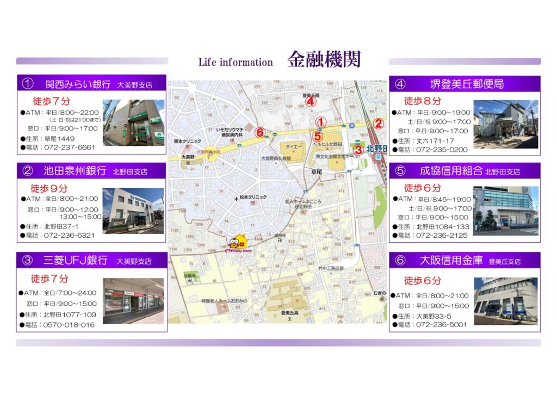
Task: Click the temple symbol under 地照寺
Action: click(x=280, y=241)
